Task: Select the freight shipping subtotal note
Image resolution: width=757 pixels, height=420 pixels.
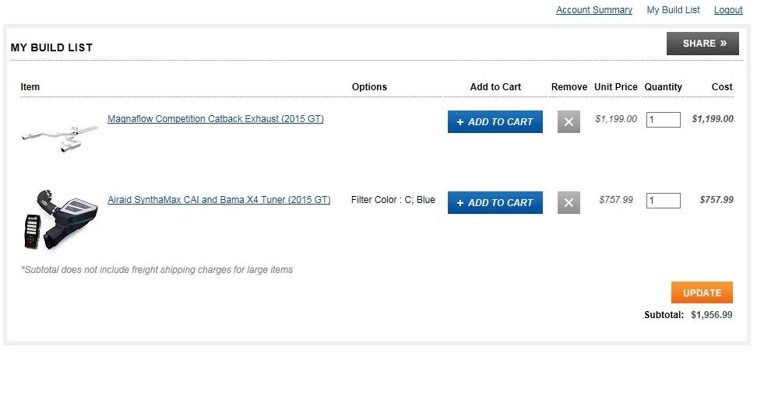Action: pos(157,270)
